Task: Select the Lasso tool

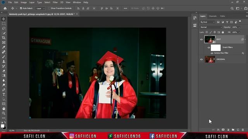Action: tap(3, 28)
